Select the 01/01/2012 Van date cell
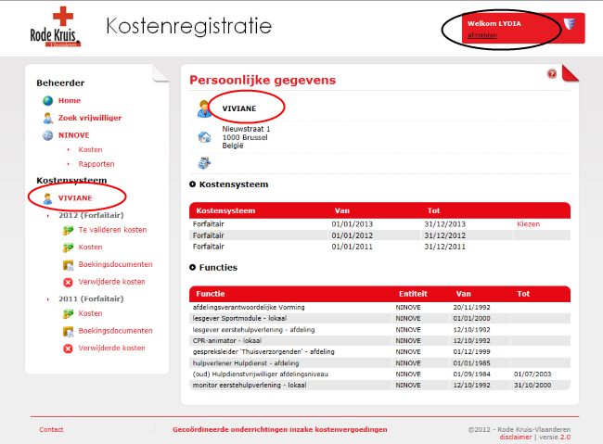This screenshot has height=444, width=603. point(353,235)
